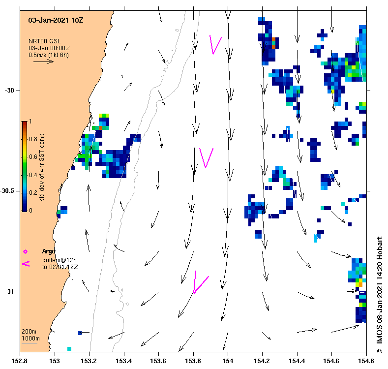Click the '-30.5' latitude axis label
The image size is (388, 369).
pos(7,191)
